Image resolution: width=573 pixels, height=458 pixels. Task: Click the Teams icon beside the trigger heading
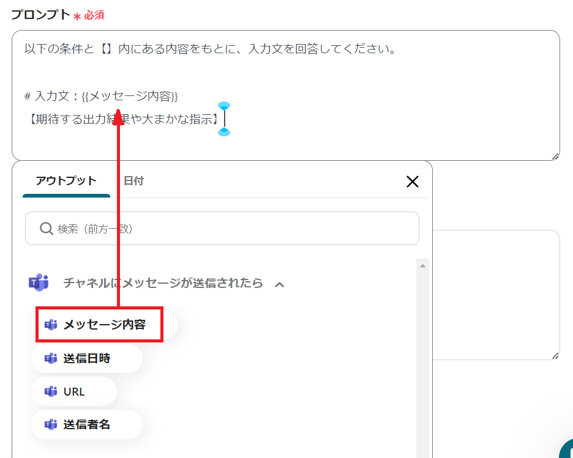(x=39, y=283)
